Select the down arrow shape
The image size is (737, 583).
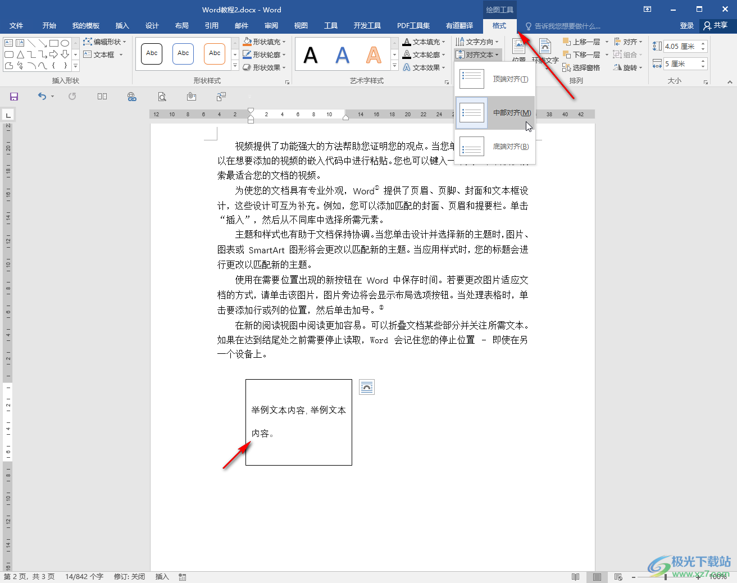point(65,54)
